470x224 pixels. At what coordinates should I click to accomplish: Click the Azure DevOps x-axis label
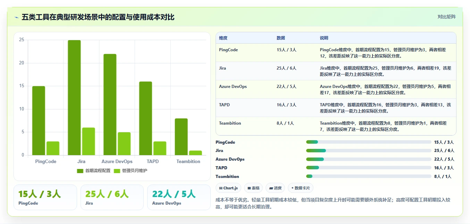(117, 162)
